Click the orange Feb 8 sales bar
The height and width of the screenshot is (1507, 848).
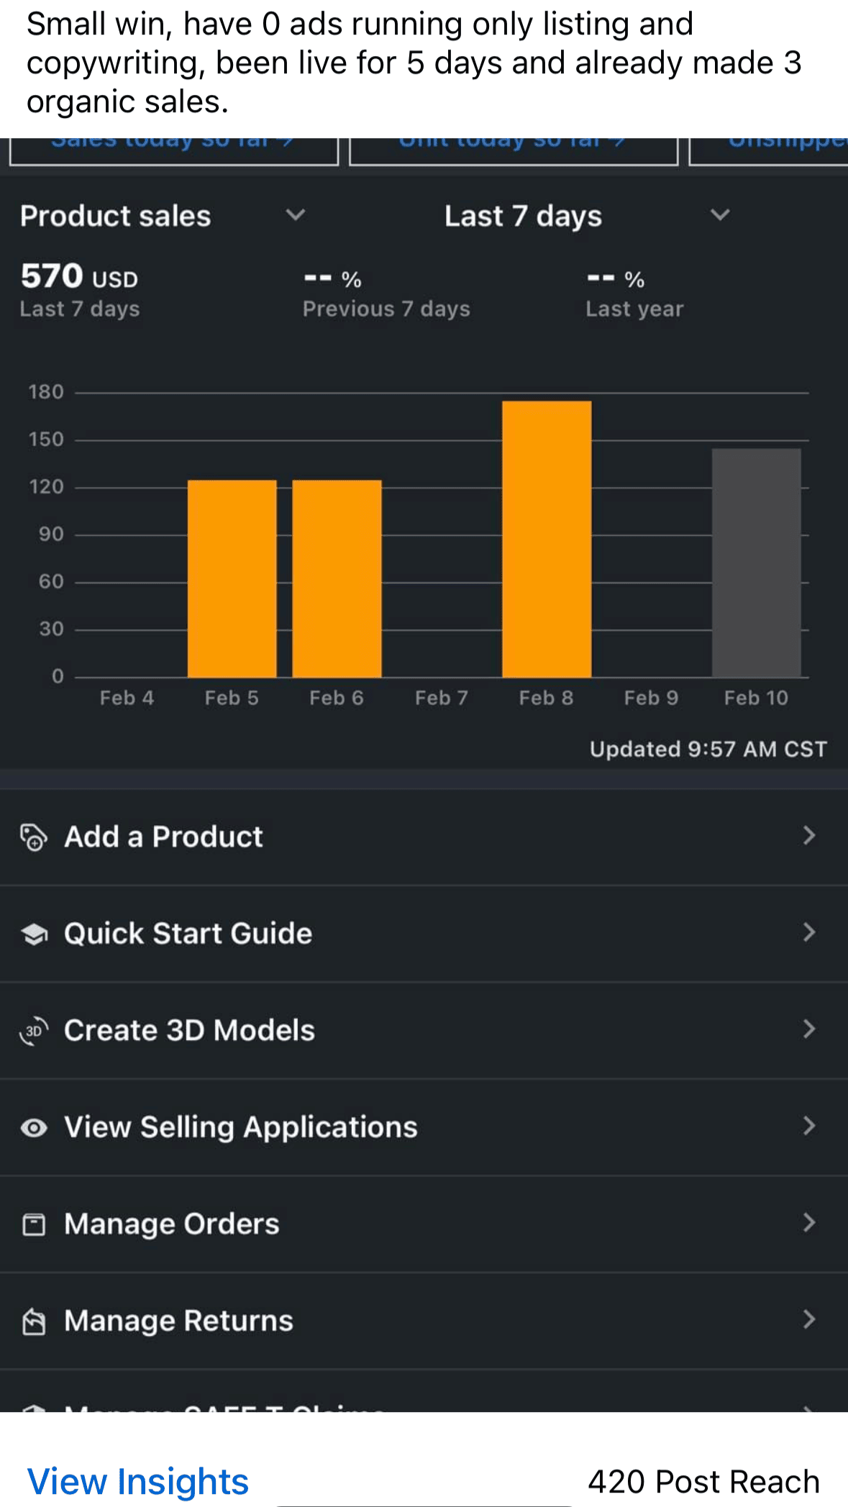click(547, 539)
